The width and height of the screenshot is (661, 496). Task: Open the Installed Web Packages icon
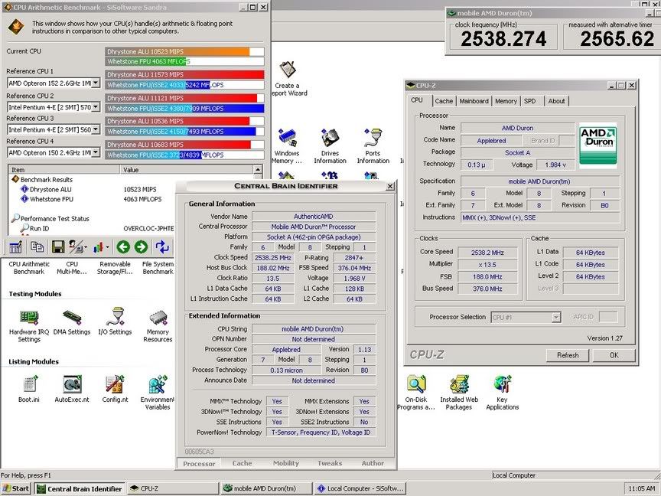[459, 393]
